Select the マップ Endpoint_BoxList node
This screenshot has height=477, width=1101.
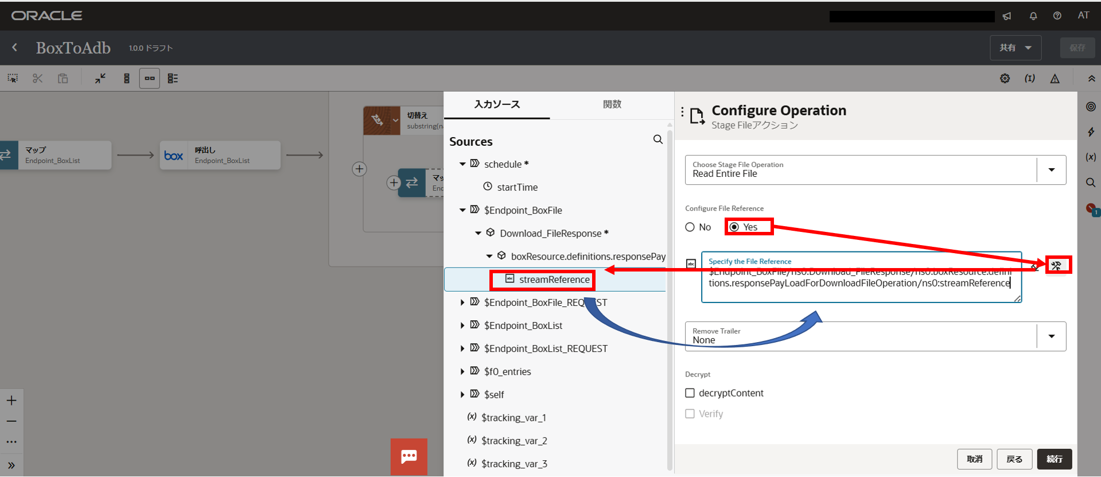[56, 155]
